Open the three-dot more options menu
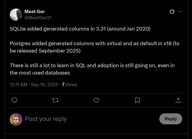 click(180, 12)
